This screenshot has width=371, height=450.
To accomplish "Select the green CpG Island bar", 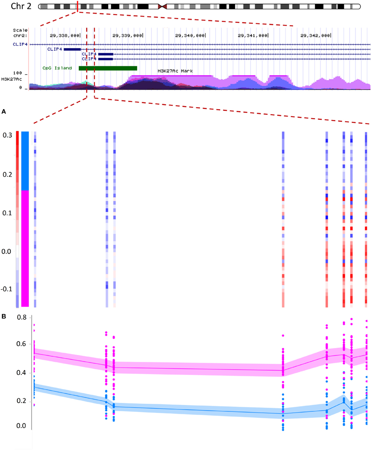I will 108,68.
